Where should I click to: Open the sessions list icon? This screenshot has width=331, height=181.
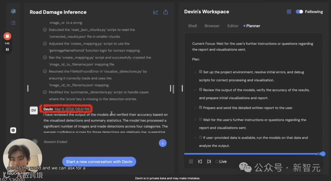[x=13, y=23]
